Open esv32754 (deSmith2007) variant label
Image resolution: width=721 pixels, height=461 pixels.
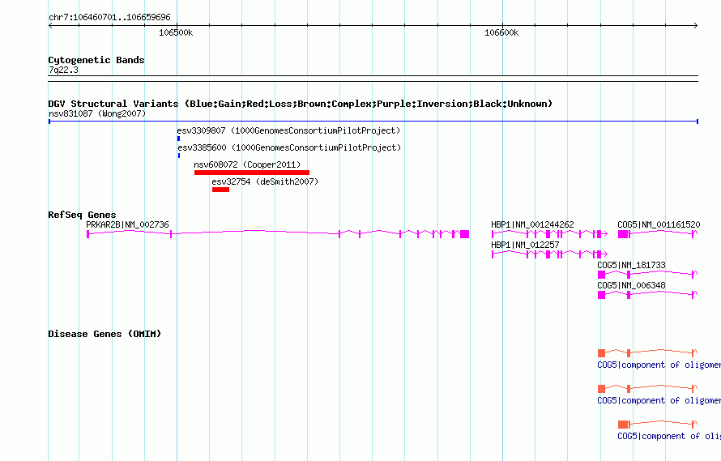(x=265, y=181)
